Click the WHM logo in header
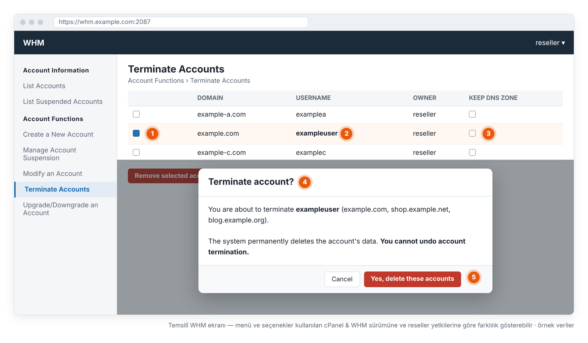This screenshot has height=343, width=588. pos(34,43)
